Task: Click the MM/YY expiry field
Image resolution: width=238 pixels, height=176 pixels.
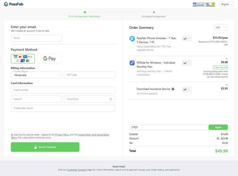Action: [36, 99]
